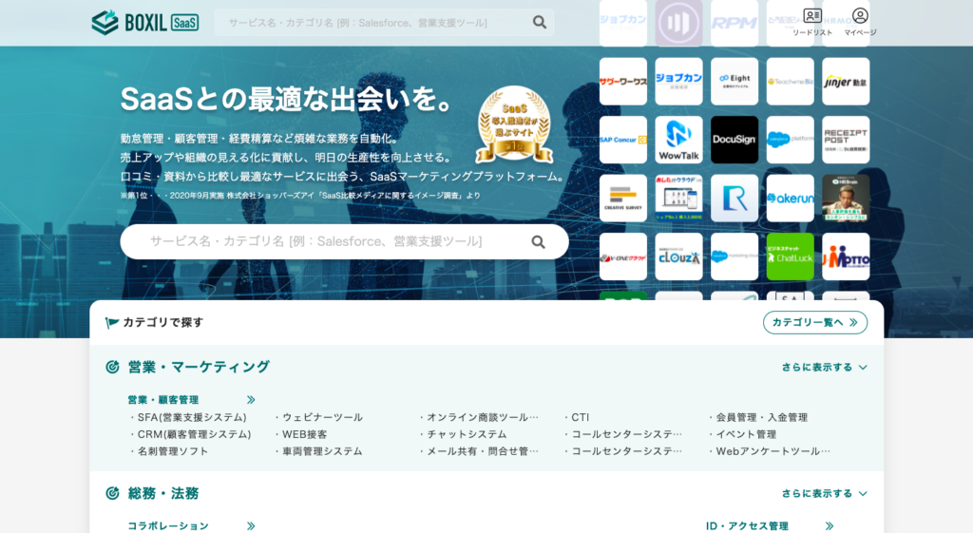The height and width of the screenshot is (533, 973).
Task: Open the 営業・顧客管理 subcategory link
Action: click(163, 400)
